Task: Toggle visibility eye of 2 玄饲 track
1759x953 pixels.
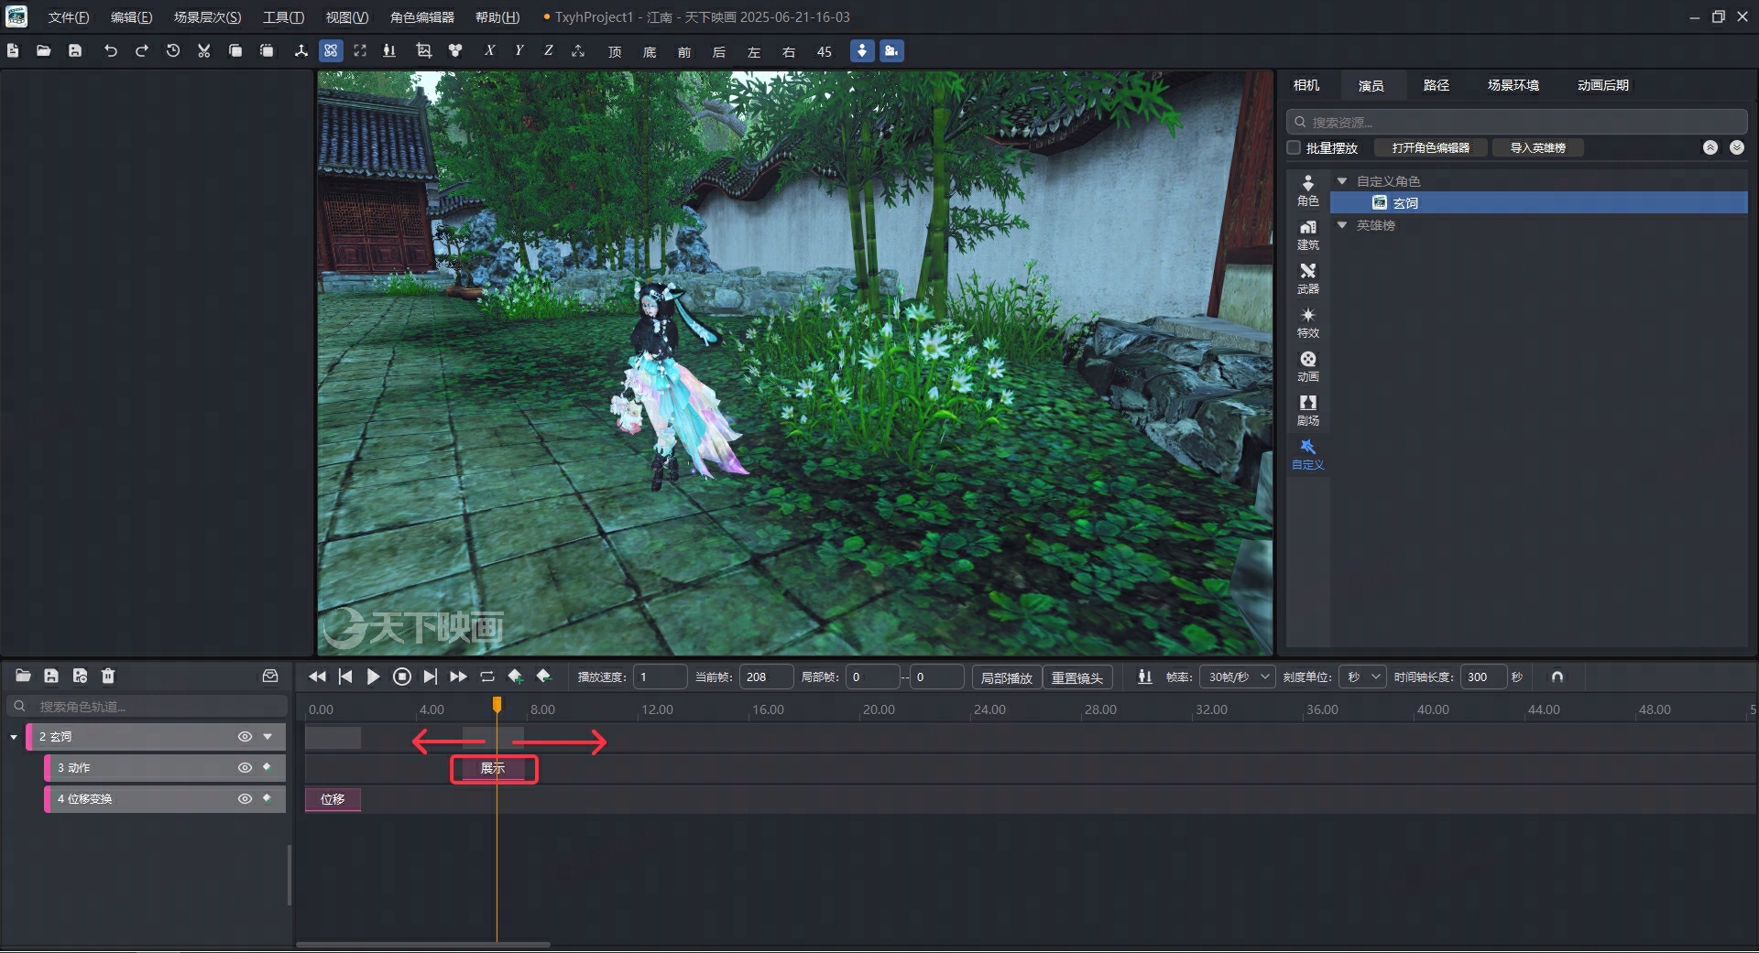Action: pyautogui.click(x=245, y=736)
